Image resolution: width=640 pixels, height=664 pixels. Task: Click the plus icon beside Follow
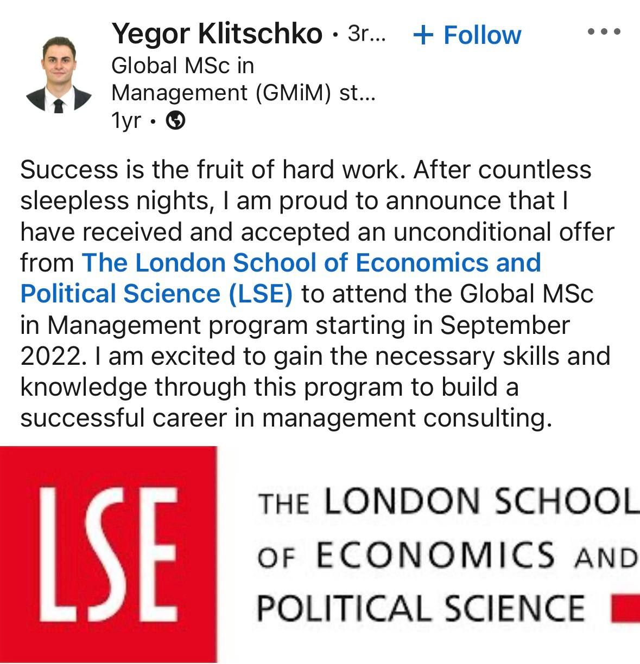tap(423, 35)
